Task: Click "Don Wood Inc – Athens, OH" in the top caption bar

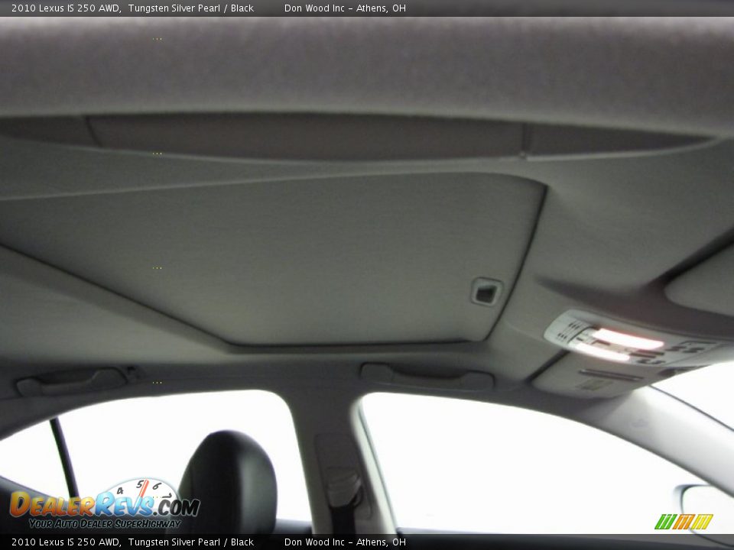Action: click(x=345, y=8)
